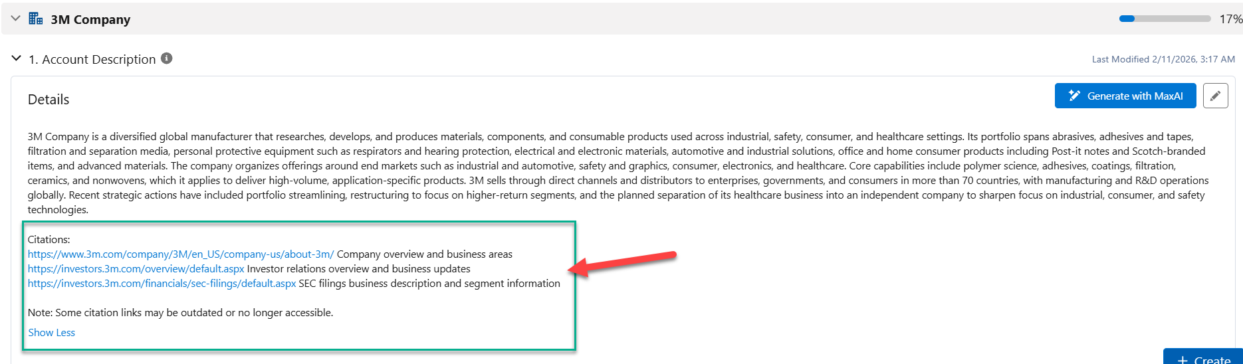Open the SEC filings citation link

162,284
